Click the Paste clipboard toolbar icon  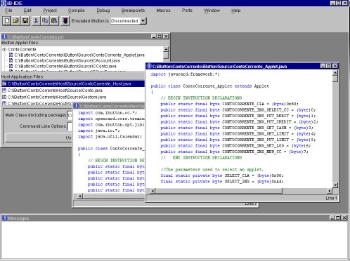54,21
